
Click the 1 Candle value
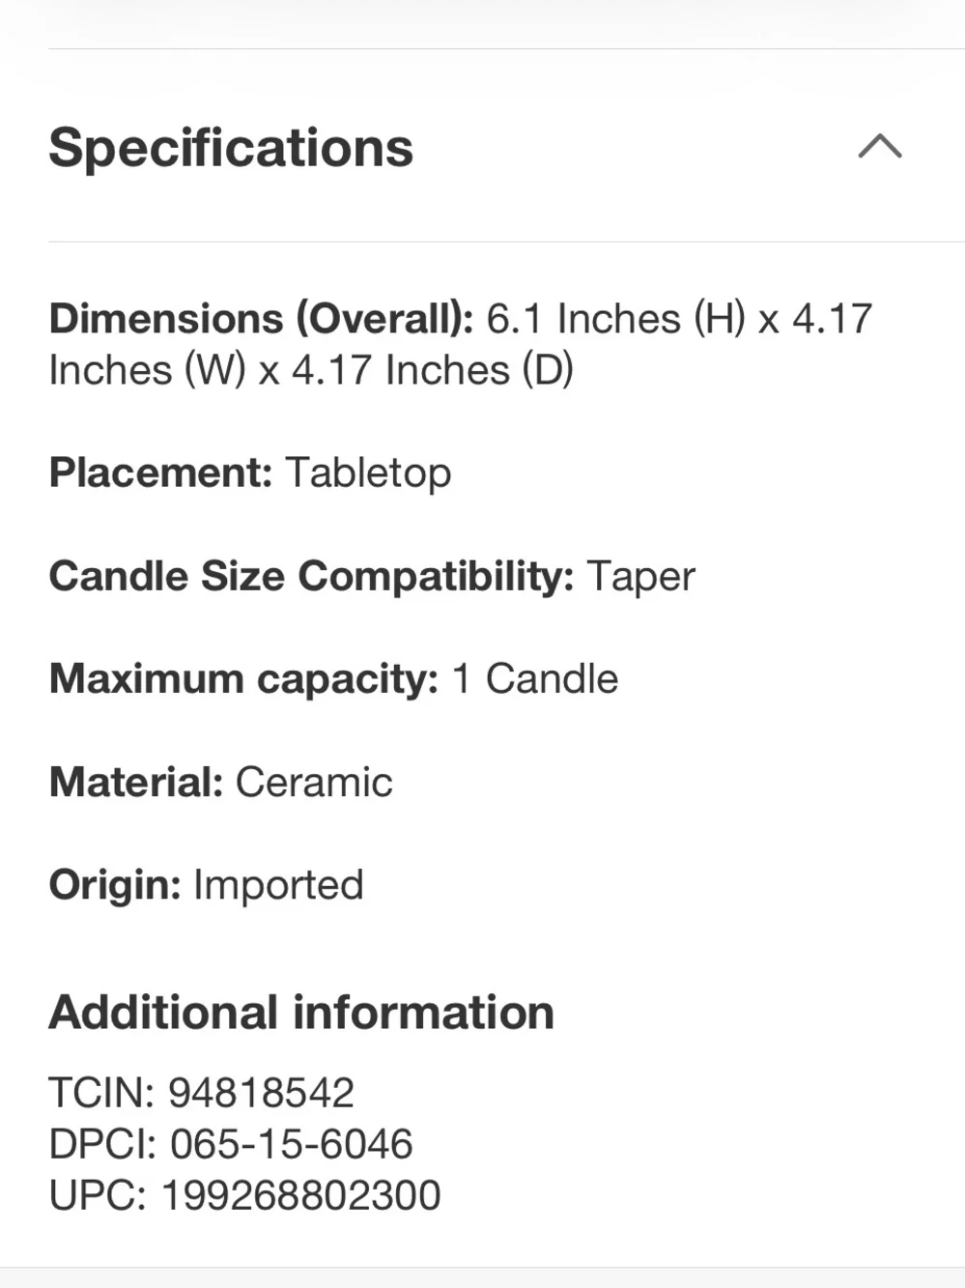coord(535,678)
